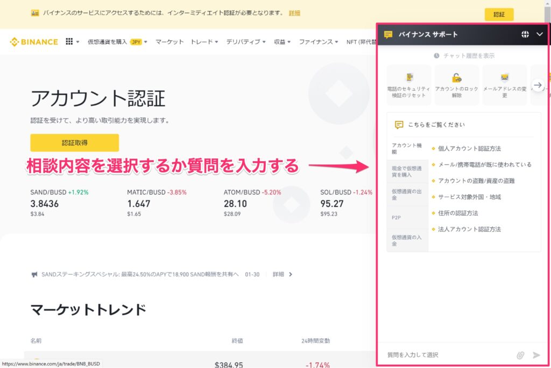This screenshot has height=368, width=551.
Task: Click the 終値 column header
Action: pyautogui.click(x=237, y=341)
